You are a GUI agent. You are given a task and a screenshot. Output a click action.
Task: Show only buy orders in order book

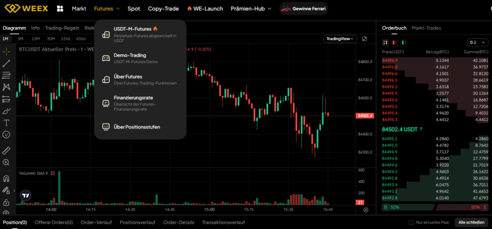tap(404, 42)
